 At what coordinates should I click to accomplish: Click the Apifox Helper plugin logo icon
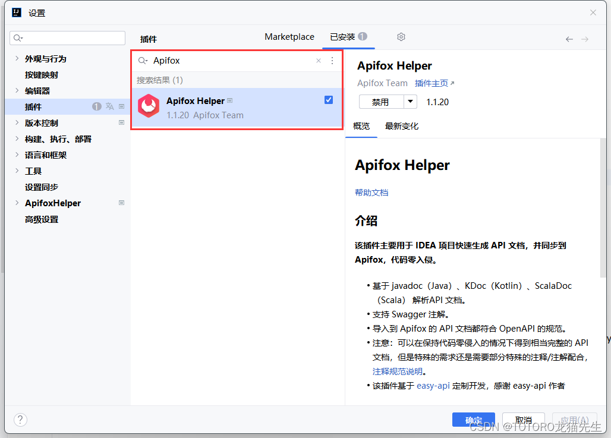coord(149,107)
